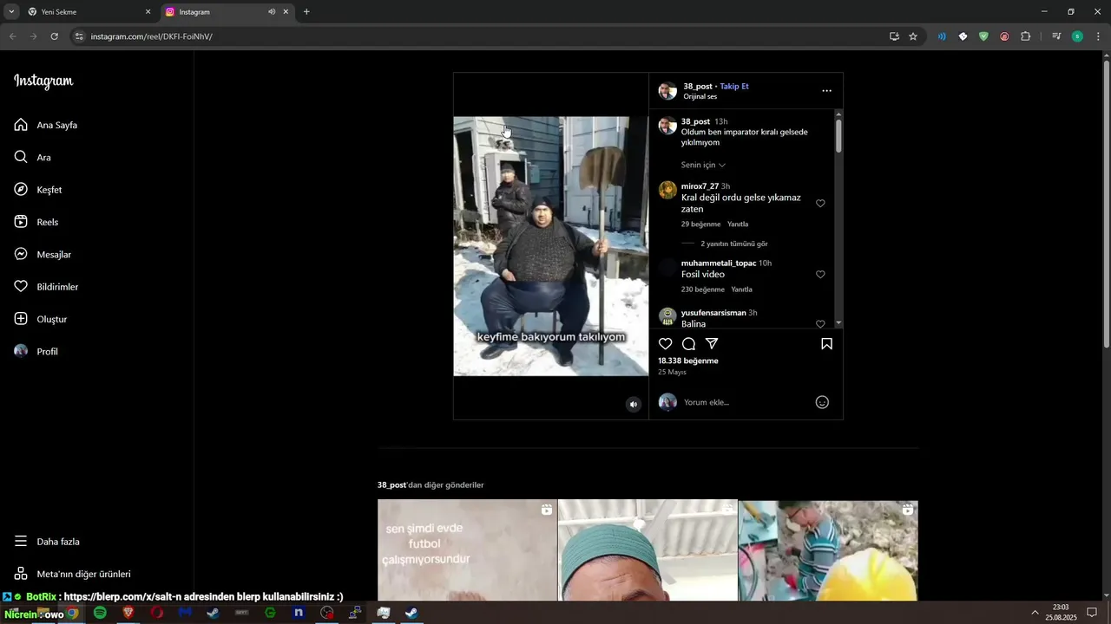The width and height of the screenshot is (1111, 624).
Task: Like the reel with heart icon
Action: pyautogui.click(x=666, y=344)
